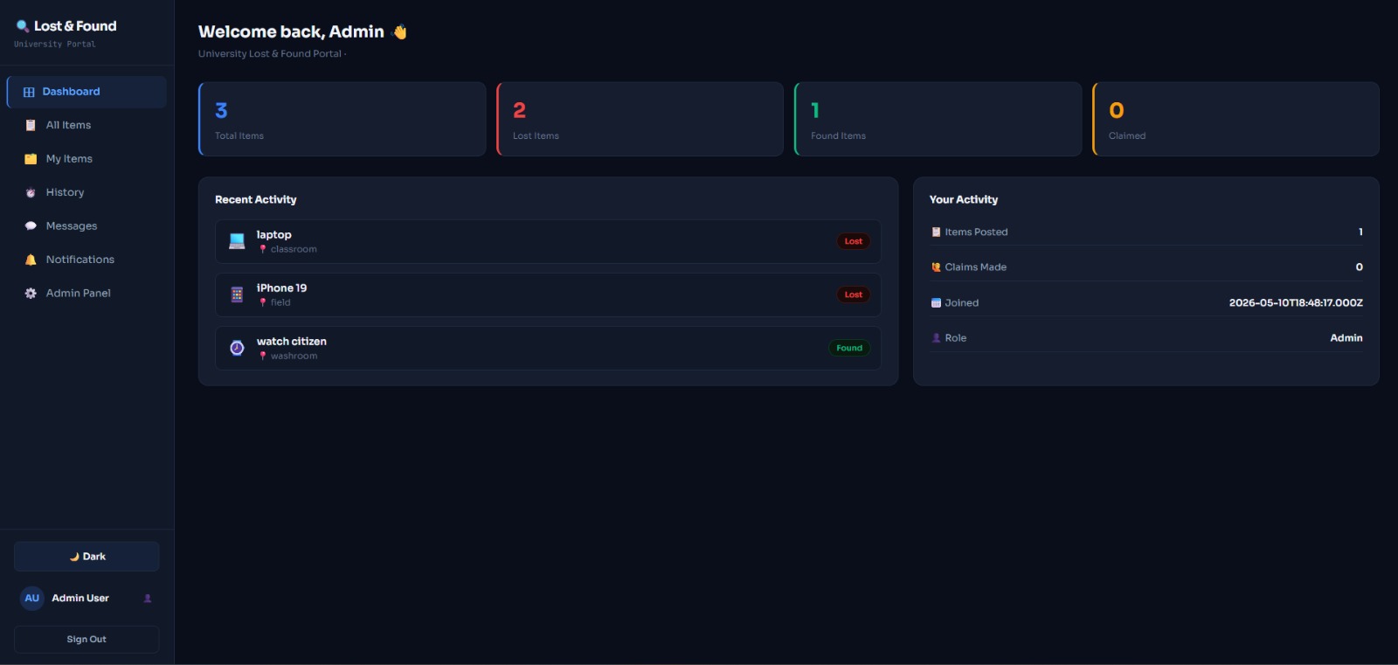Click the classroom location under laptop
The width and height of the screenshot is (1398, 665).
[294, 249]
